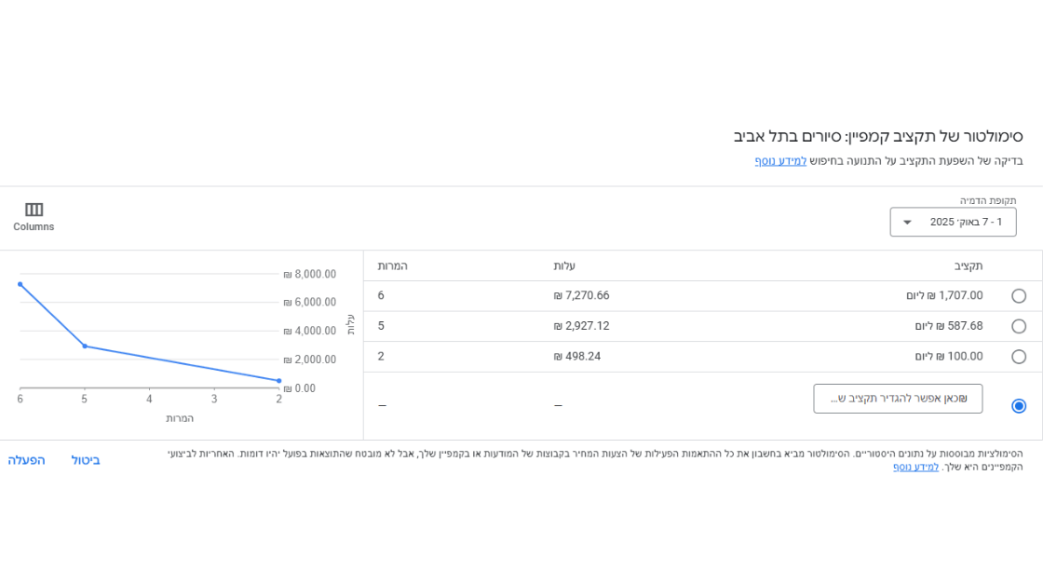Click the graph point at 6 conversions
Screen dimensions: 1043x584
click(20, 284)
